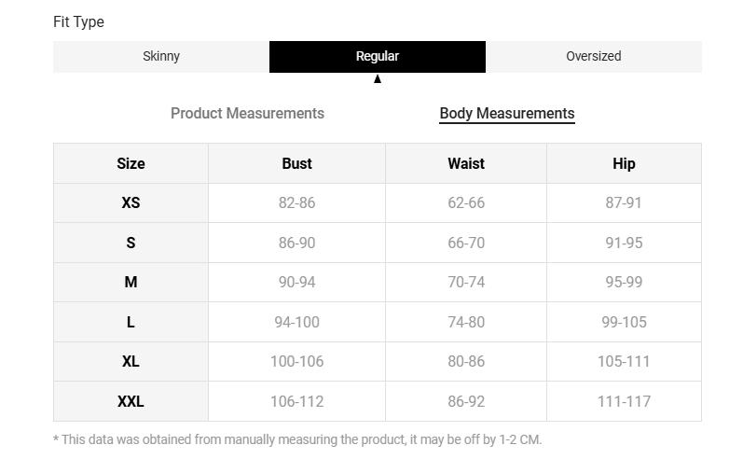
Task: Click the Size column header
Action: (x=131, y=163)
